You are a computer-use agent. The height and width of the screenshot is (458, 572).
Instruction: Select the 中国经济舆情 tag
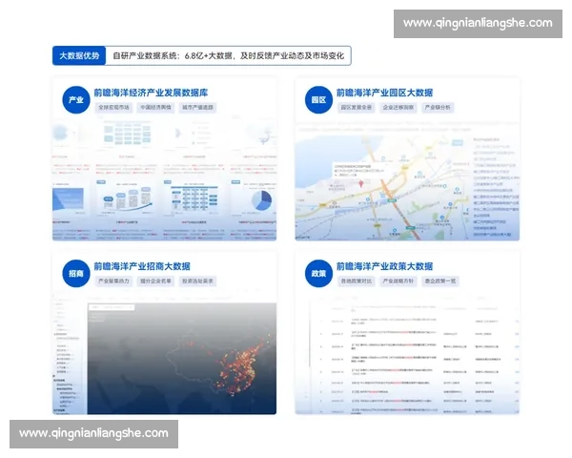(x=155, y=108)
